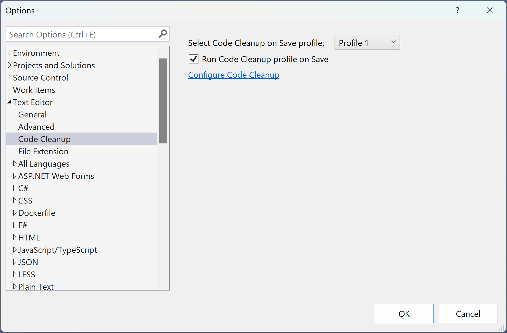This screenshot has width=507, height=333.
Task: Open the Code Cleanup profile dropdown
Action: click(x=393, y=42)
